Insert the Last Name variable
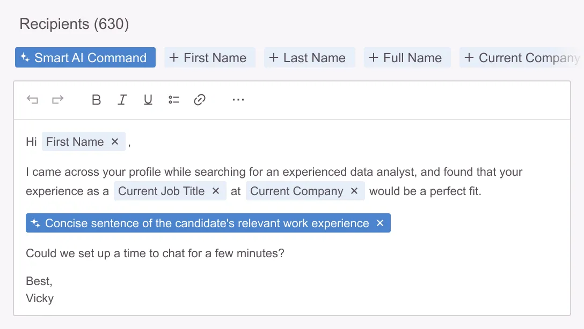 point(309,57)
